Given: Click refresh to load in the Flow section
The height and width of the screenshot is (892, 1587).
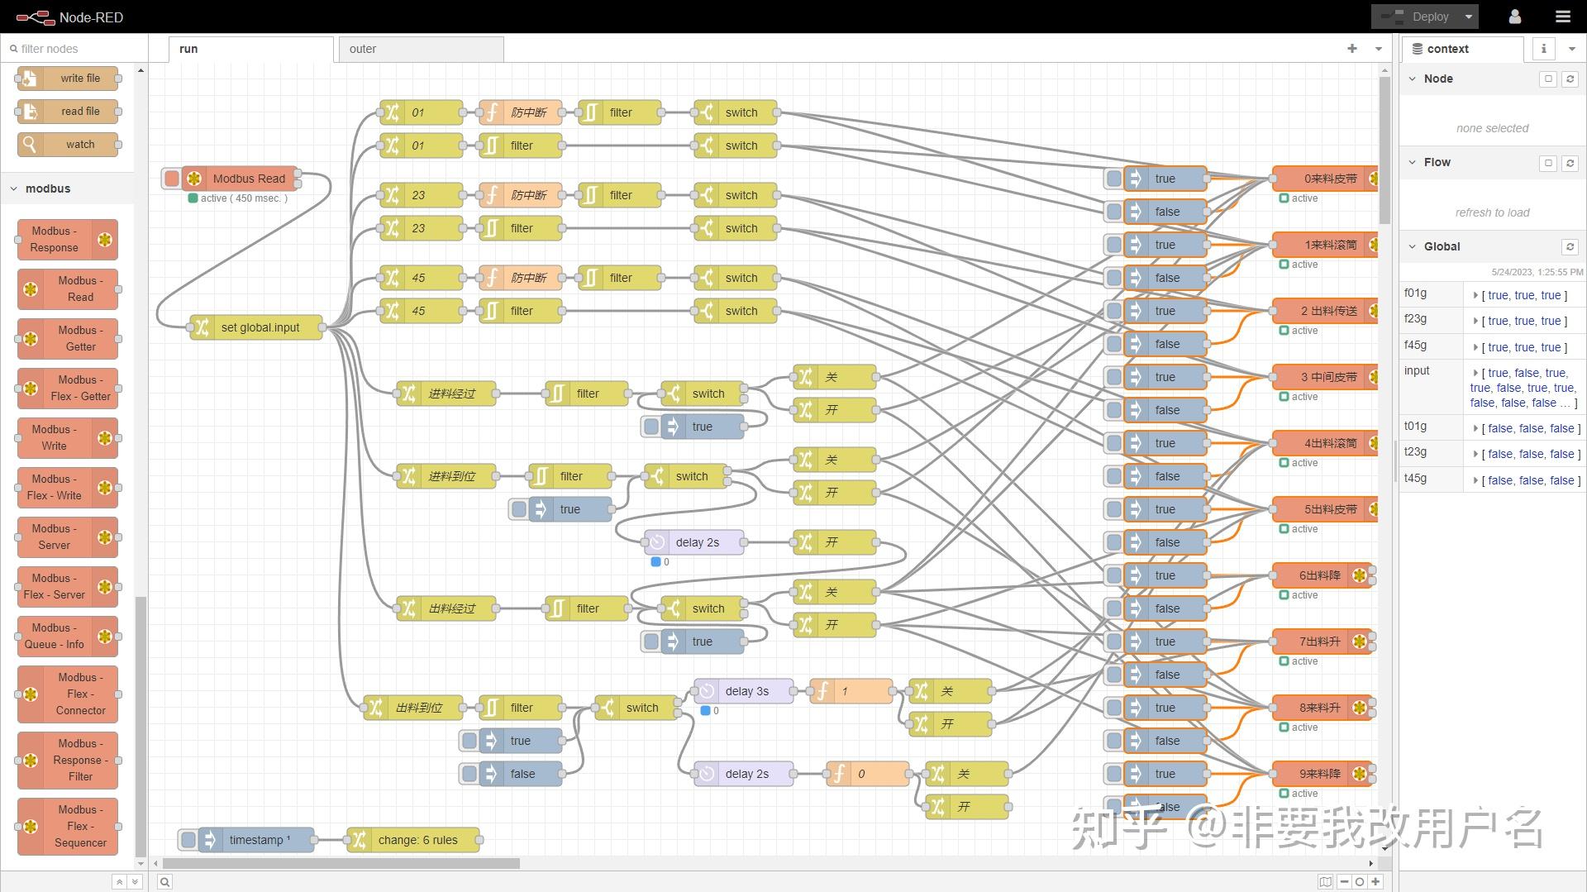Looking at the screenshot, I should click(1492, 212).
